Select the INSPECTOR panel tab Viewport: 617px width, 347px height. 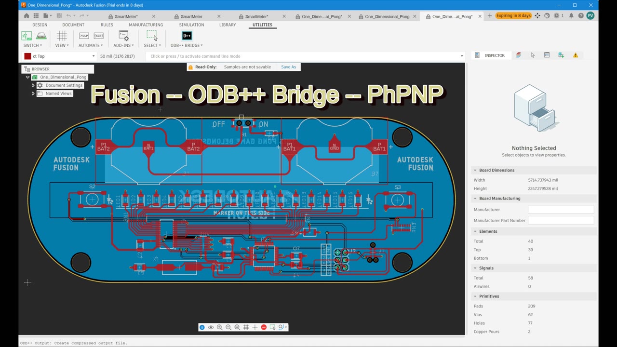point(490,55)
